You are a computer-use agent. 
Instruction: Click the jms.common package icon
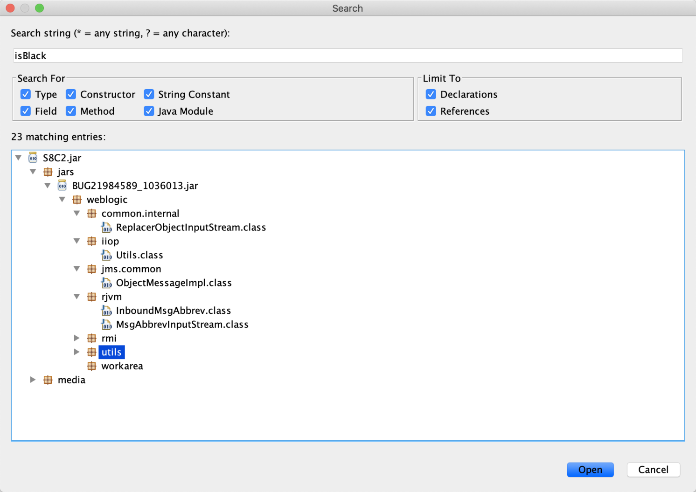91,269
